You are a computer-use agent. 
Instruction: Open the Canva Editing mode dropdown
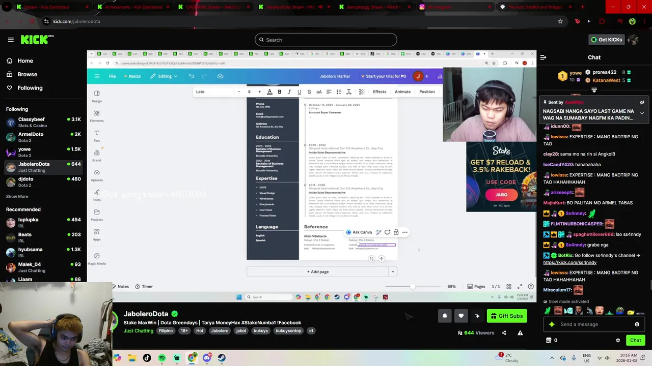164,76
